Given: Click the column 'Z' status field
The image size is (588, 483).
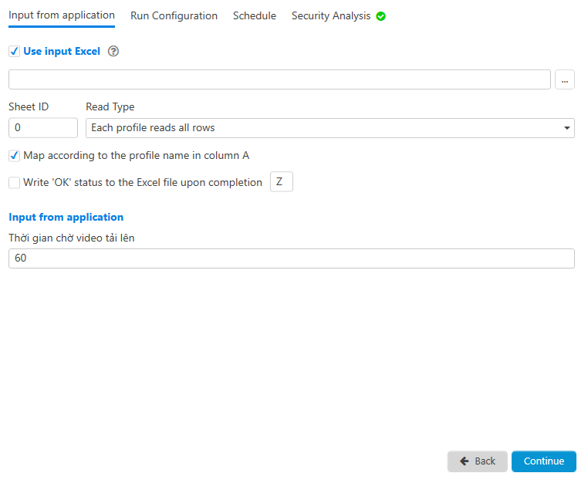Looking at the screenshot, I should [x=281, y=182].
